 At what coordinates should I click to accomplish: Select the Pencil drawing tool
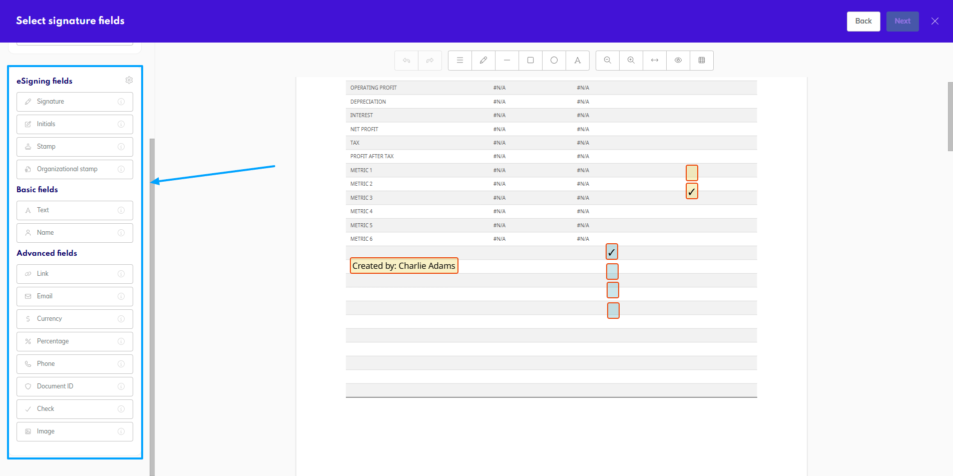click(x=483, y=60)
